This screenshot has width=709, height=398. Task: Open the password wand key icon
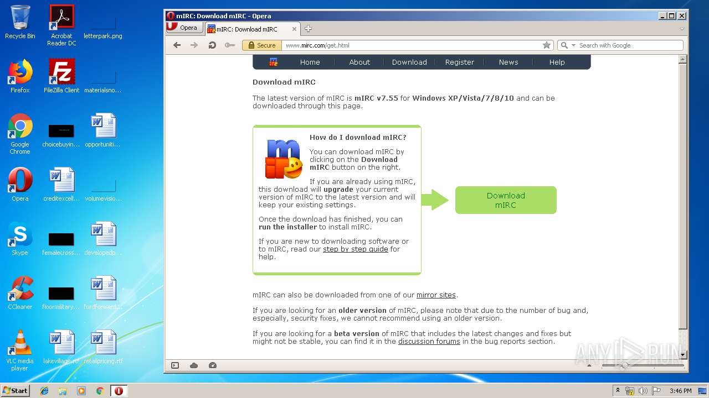[230, 45]
